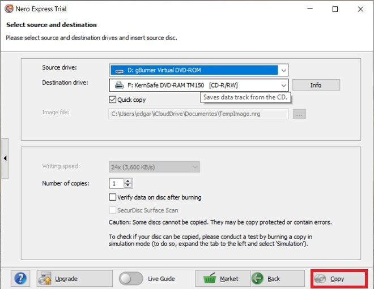
Task: Tick the SecurDisc Surface Scan checkbox
Action: click(112, 210)
